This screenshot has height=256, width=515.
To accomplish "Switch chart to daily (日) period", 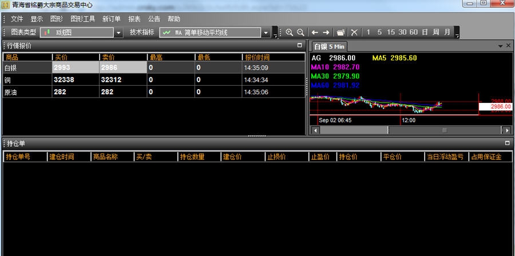I will tap(425, 32).
